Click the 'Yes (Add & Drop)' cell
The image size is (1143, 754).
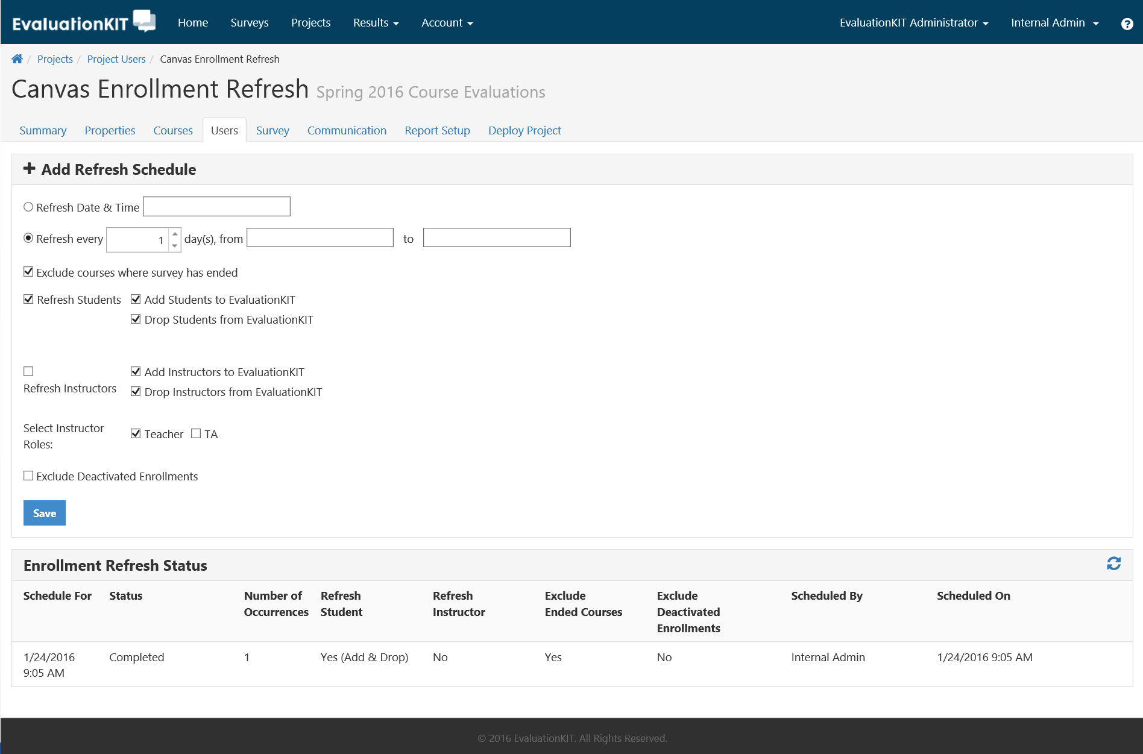pos(364,657)
